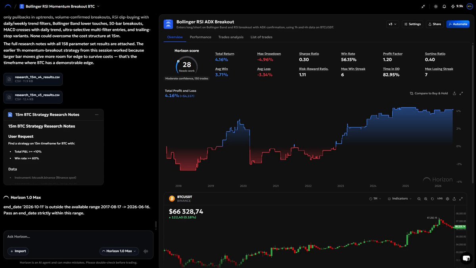The image size is (476, 268).
Task: Enable Compare to Buy & Hold
Action: pos(429,93)
